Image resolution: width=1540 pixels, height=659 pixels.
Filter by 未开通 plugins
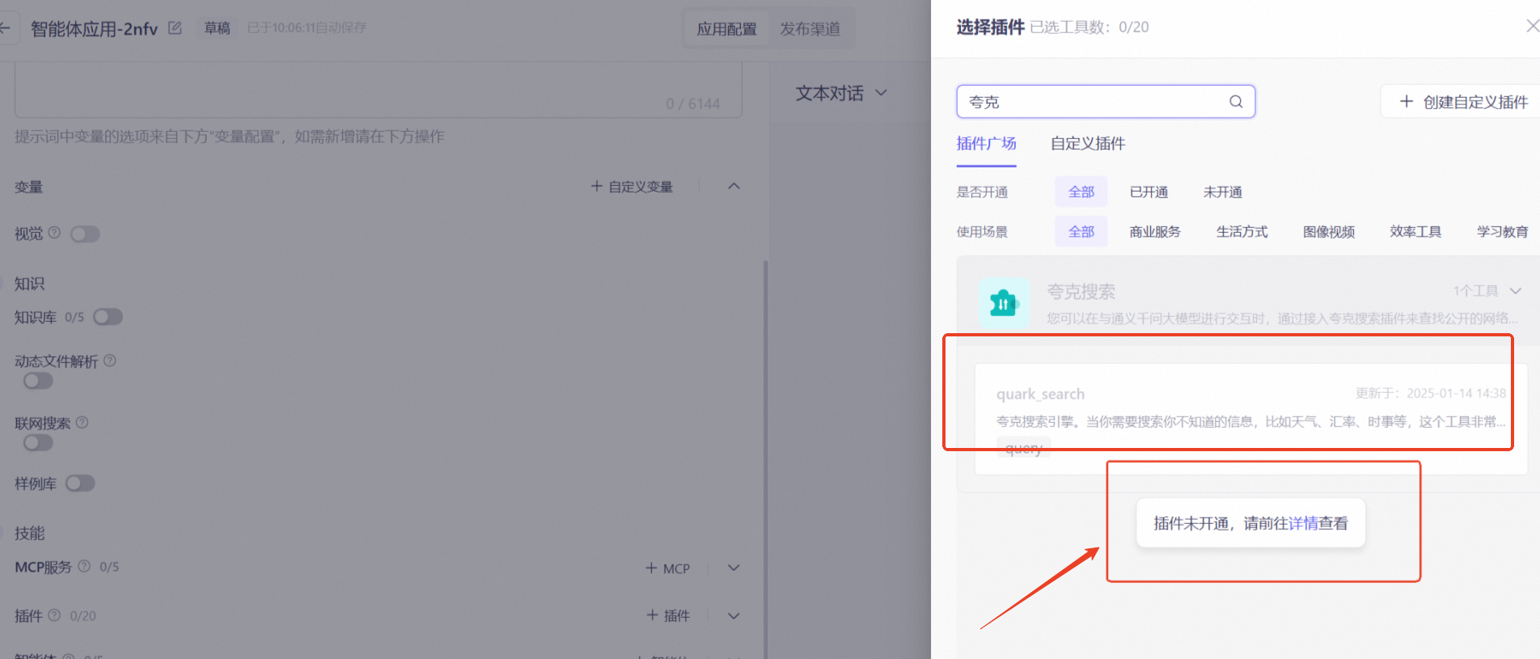[1222, 192]
